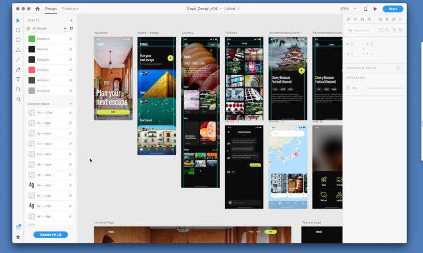Click the desktop preview play icon
The width and height of the screenshot is (423, 253).
click(x=375, y=9)
